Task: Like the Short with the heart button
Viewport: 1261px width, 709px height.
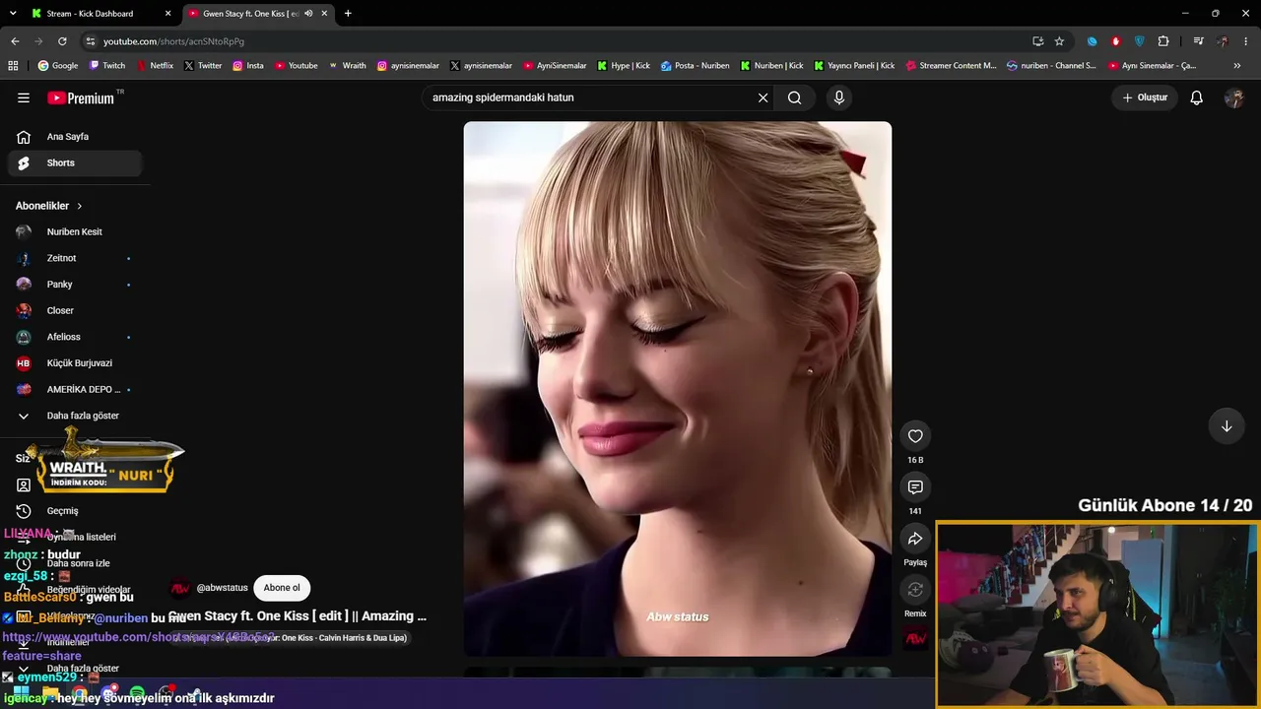Action: coord(915,436)
